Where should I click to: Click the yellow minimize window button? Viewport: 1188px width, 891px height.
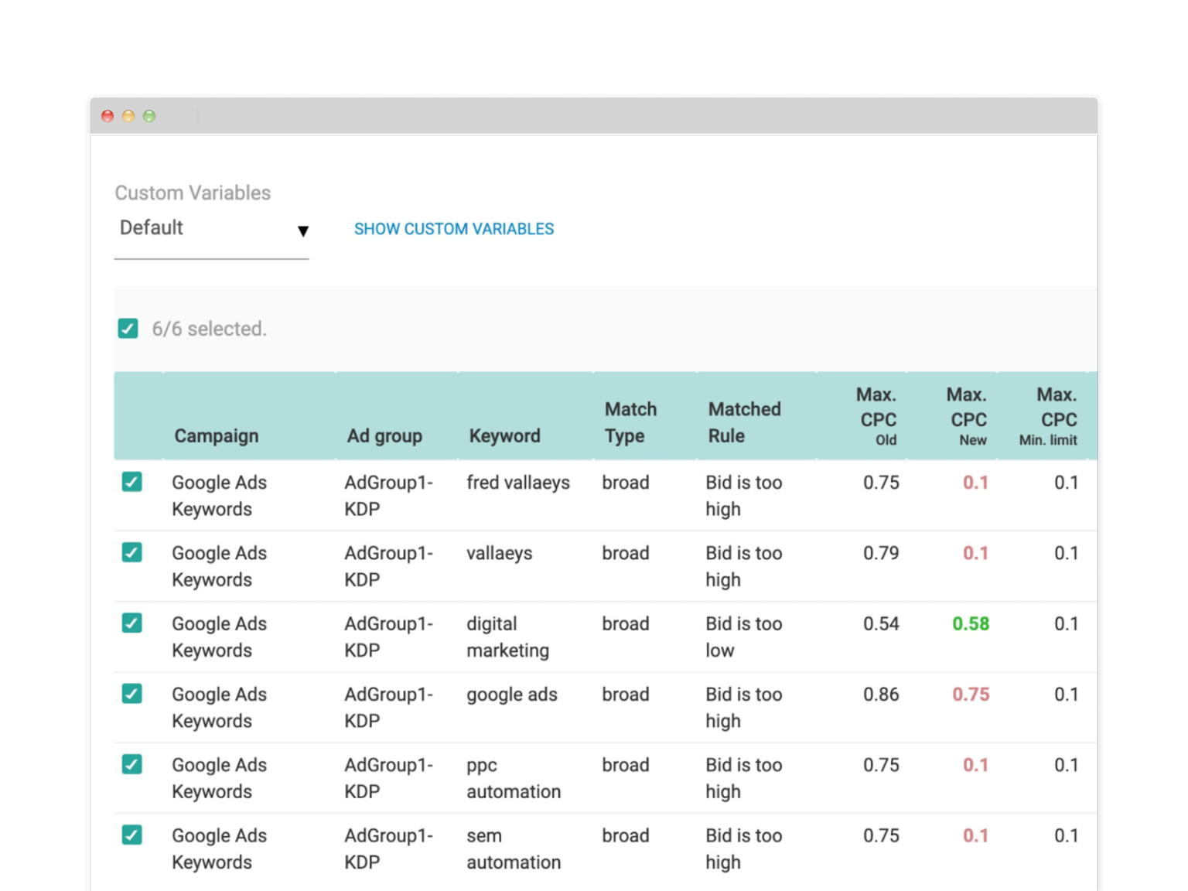[x=128, y=116]
